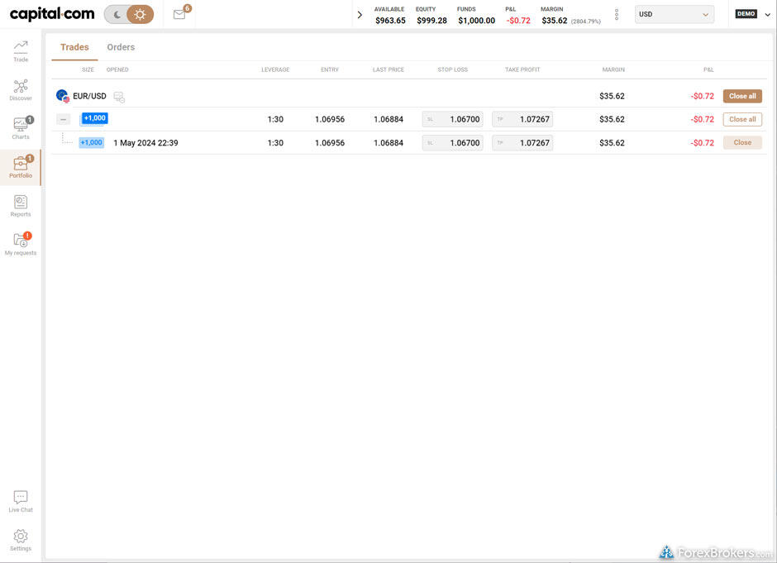Select the Trades tab
The height and width of the screenshot is (563, 777).
pyautogui.click(x=74, y=47)
